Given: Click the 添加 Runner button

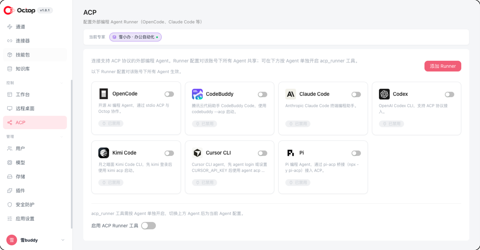Looking at the screenshot, I should 443,66.
